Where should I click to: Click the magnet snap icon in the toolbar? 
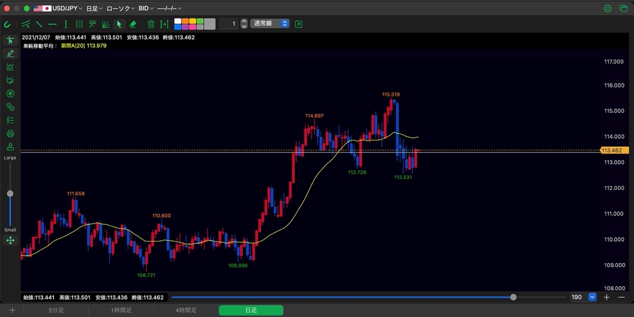tap(7, 24)
